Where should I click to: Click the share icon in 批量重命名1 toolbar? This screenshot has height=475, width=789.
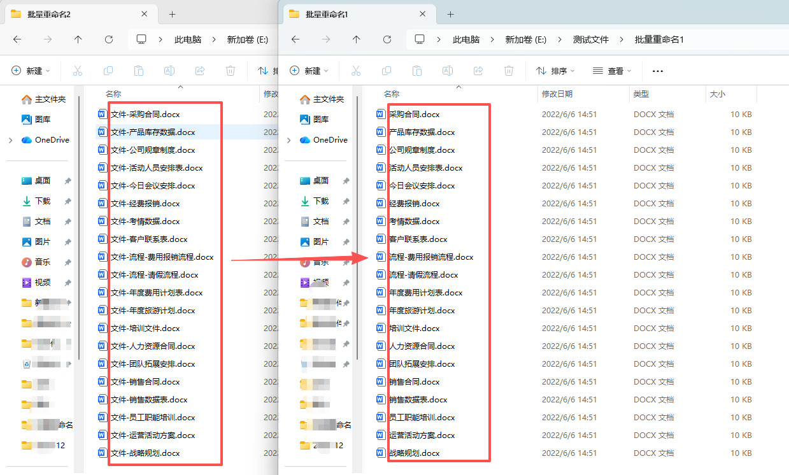[478, 71]
